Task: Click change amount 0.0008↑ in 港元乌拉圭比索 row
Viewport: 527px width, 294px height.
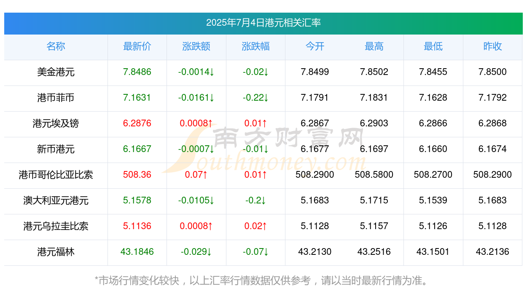Action: click(196, 226)
